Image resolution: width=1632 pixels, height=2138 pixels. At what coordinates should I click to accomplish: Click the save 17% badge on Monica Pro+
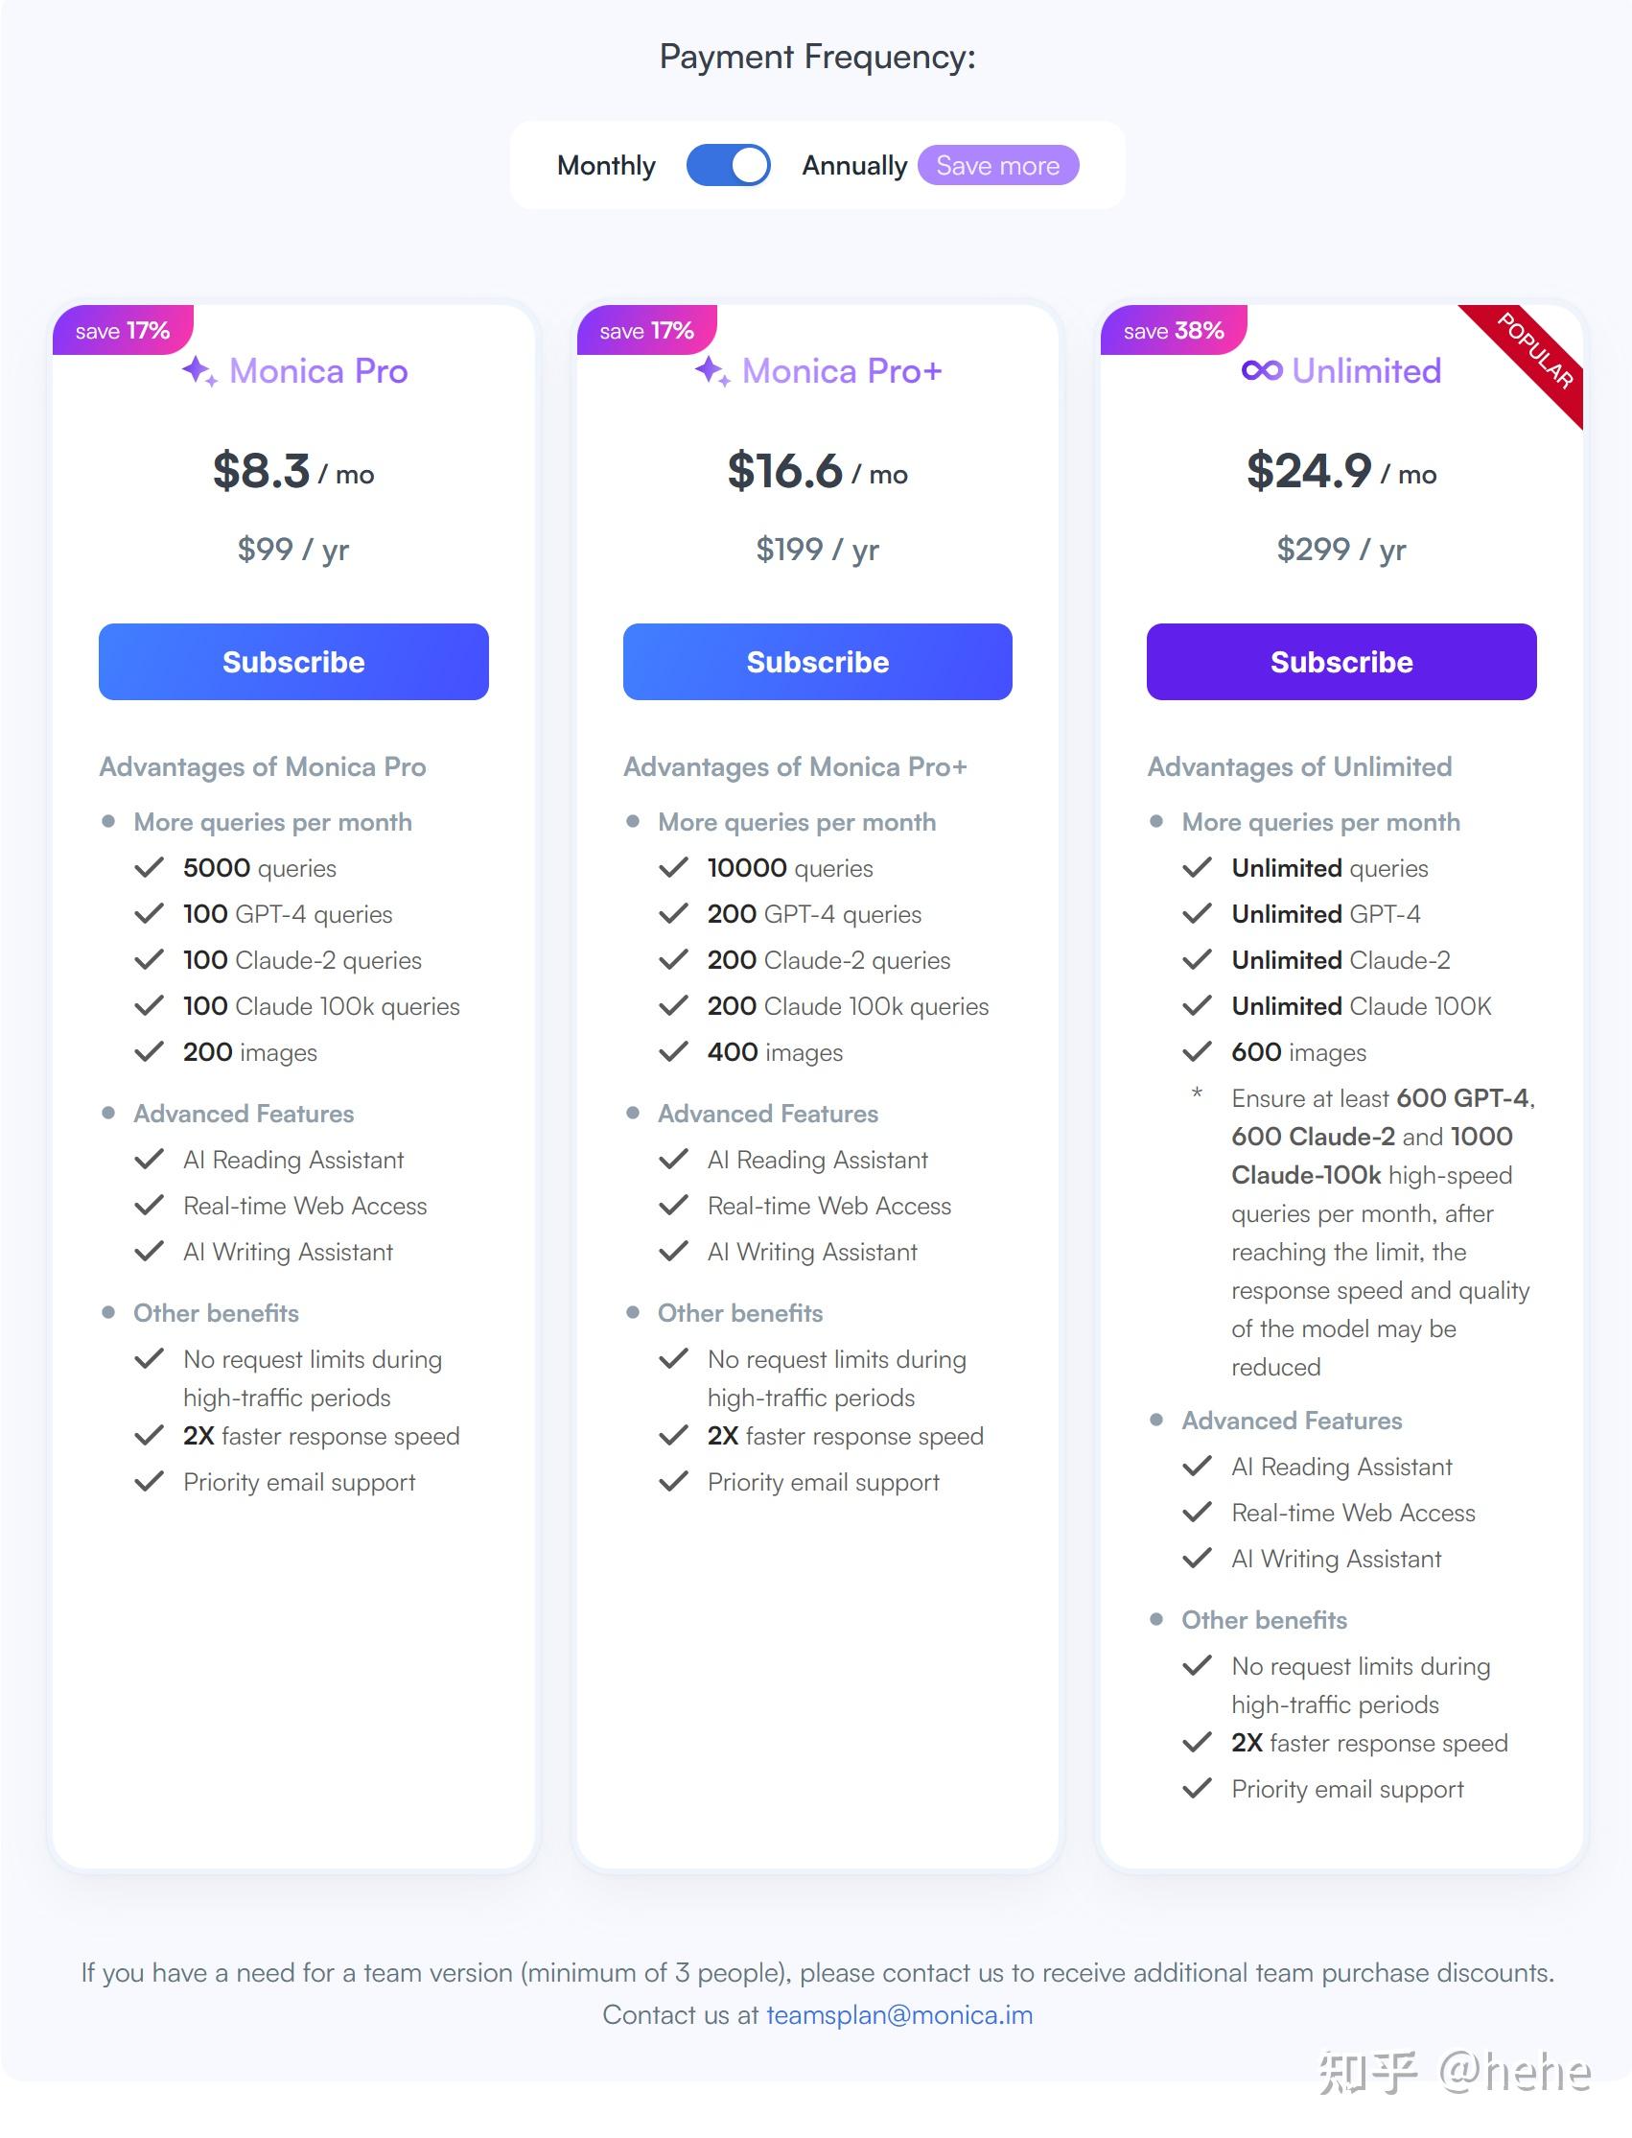(x=646, y=330)
